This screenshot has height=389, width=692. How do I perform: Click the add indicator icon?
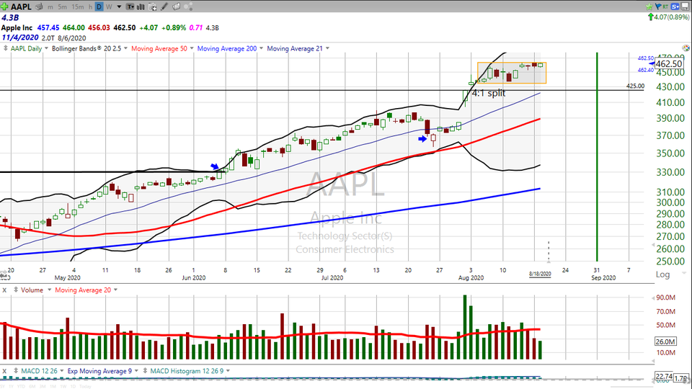(x=153, y=7)
